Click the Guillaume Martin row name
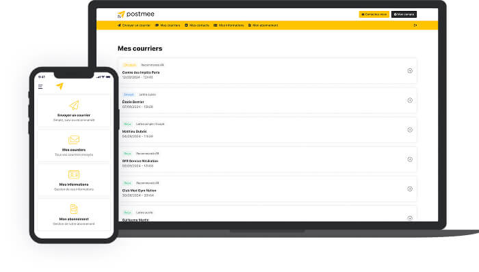 (x=135, y=220)
